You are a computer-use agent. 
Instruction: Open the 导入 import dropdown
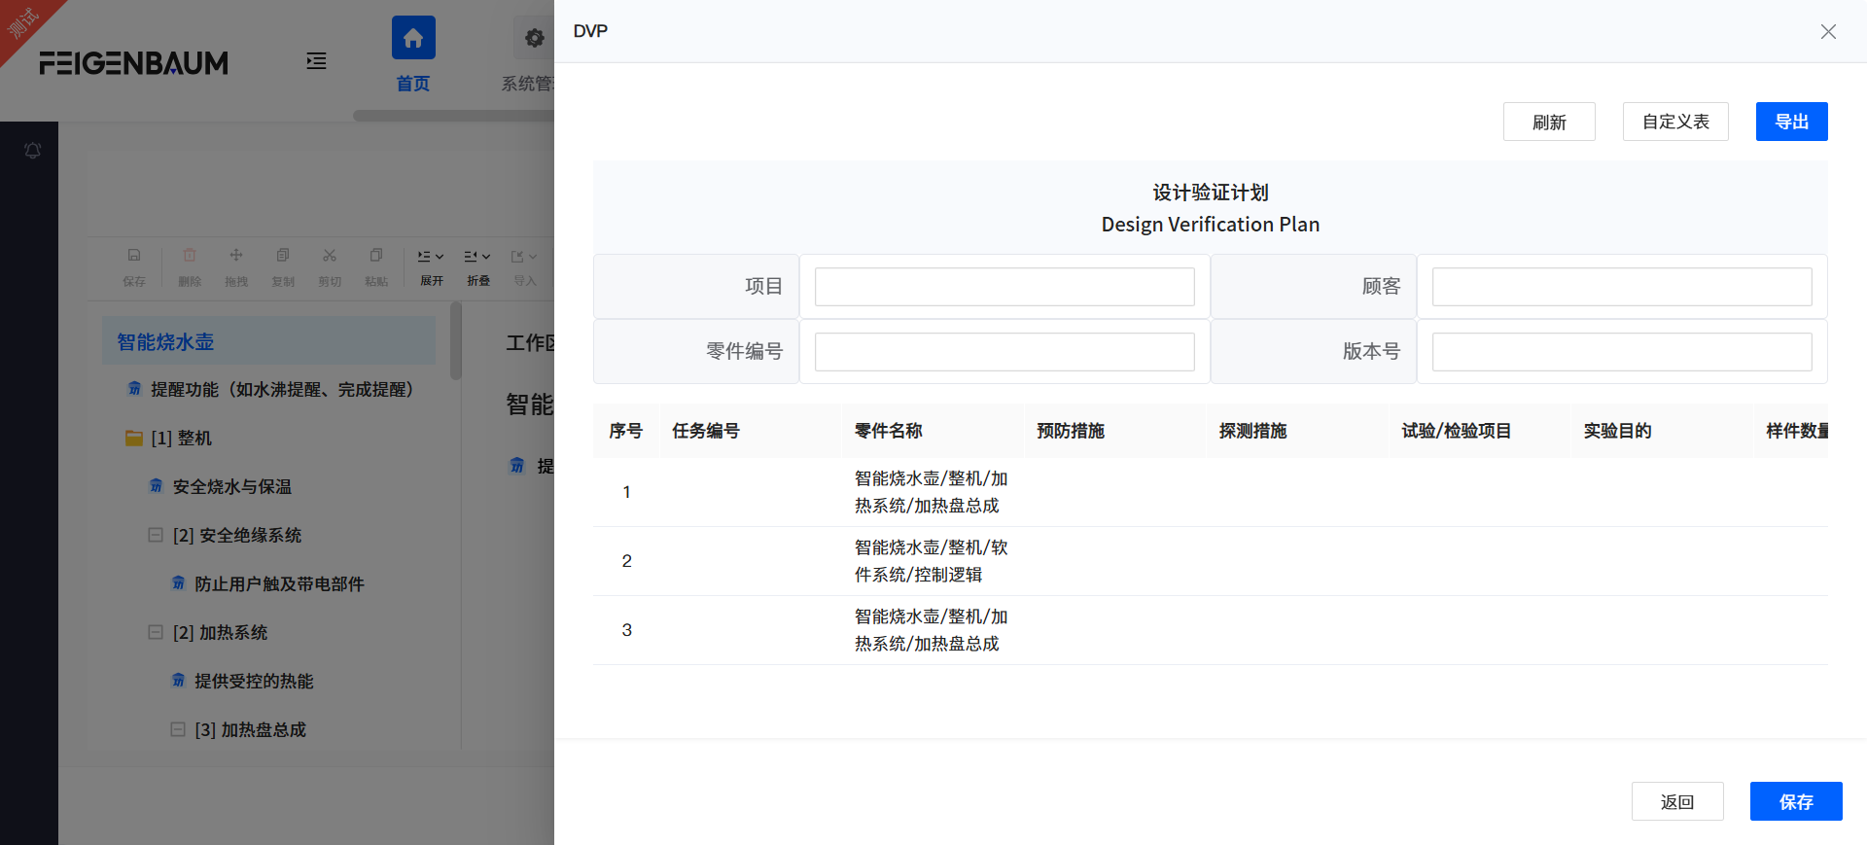click(525, 266)
